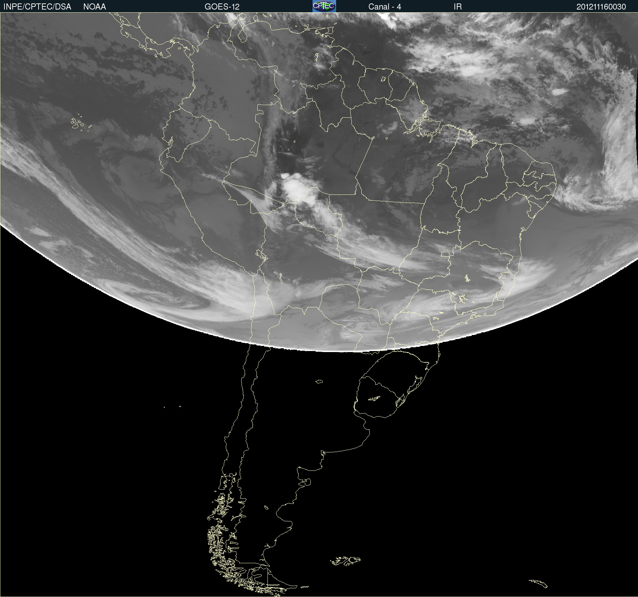The image size is (638, 597).
Task: Click the IR channel label
Action: pyautogui.click(x=458, y=7)
